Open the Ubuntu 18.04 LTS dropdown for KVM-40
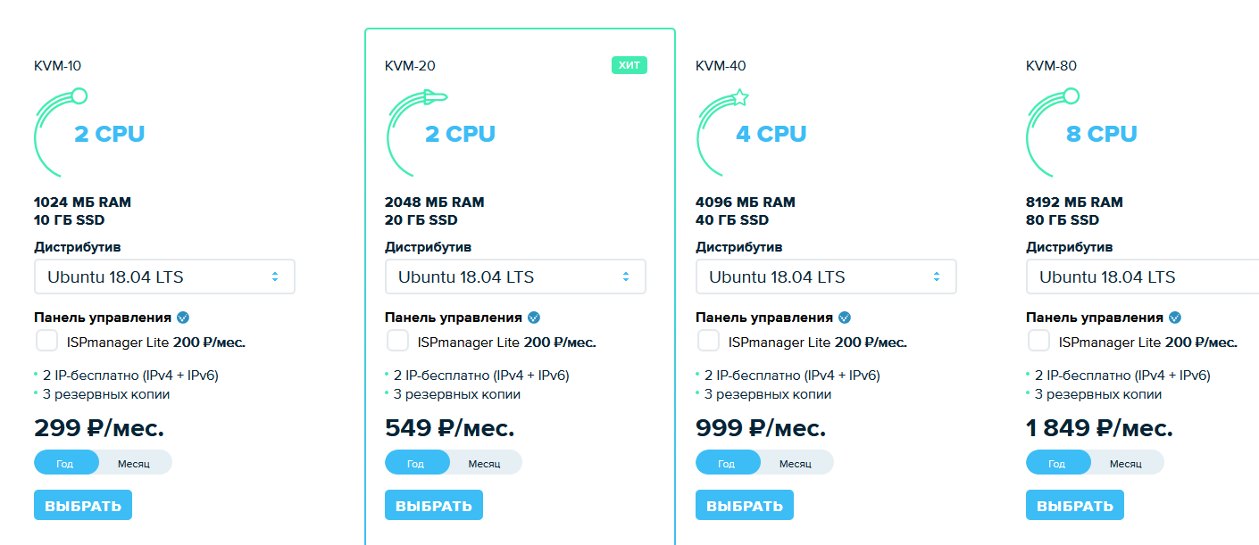This screenshot has width=1259, height=545. pyautogui.click(x=826, y=277)
